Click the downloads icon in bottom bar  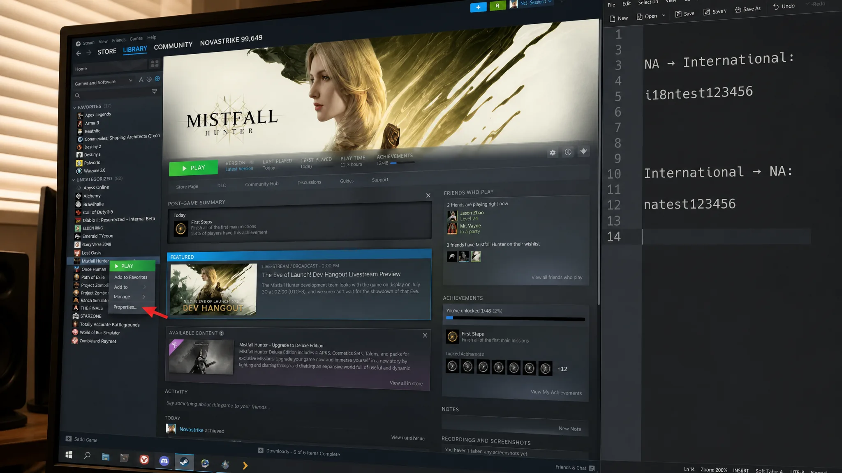(x=261, y=450)
